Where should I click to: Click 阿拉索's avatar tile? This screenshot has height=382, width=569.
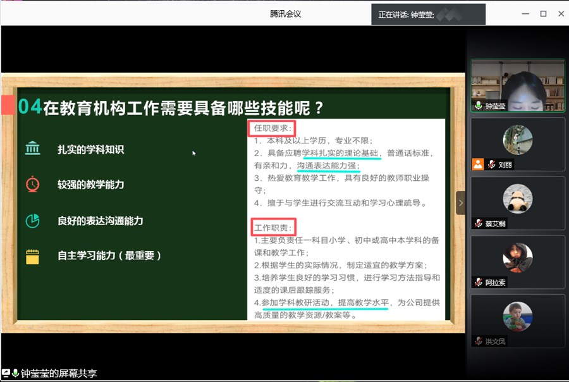pyautogui.click(x=517, y=257)
